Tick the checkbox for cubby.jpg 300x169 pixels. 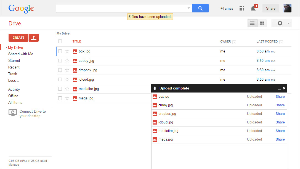click(x=60, y=61)
